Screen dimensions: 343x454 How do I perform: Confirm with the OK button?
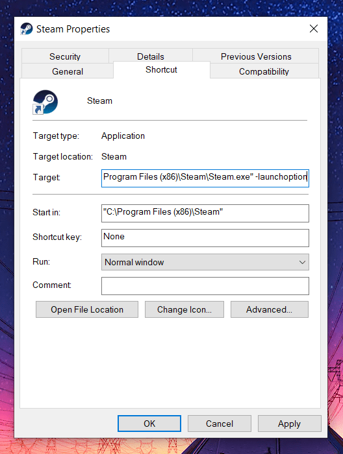(149, 424)
